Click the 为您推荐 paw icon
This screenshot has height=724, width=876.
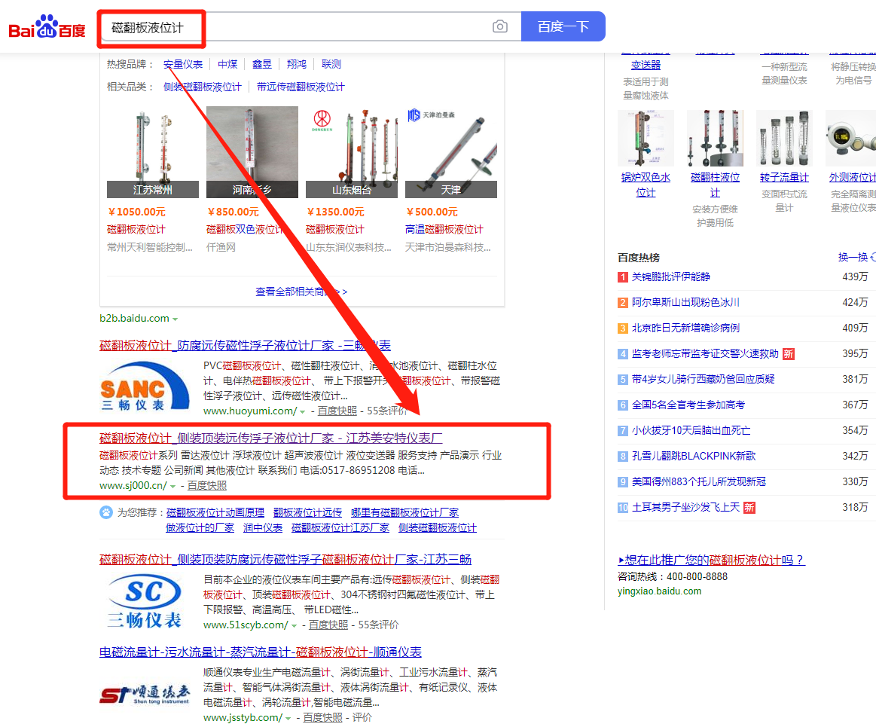click(105, 512)
